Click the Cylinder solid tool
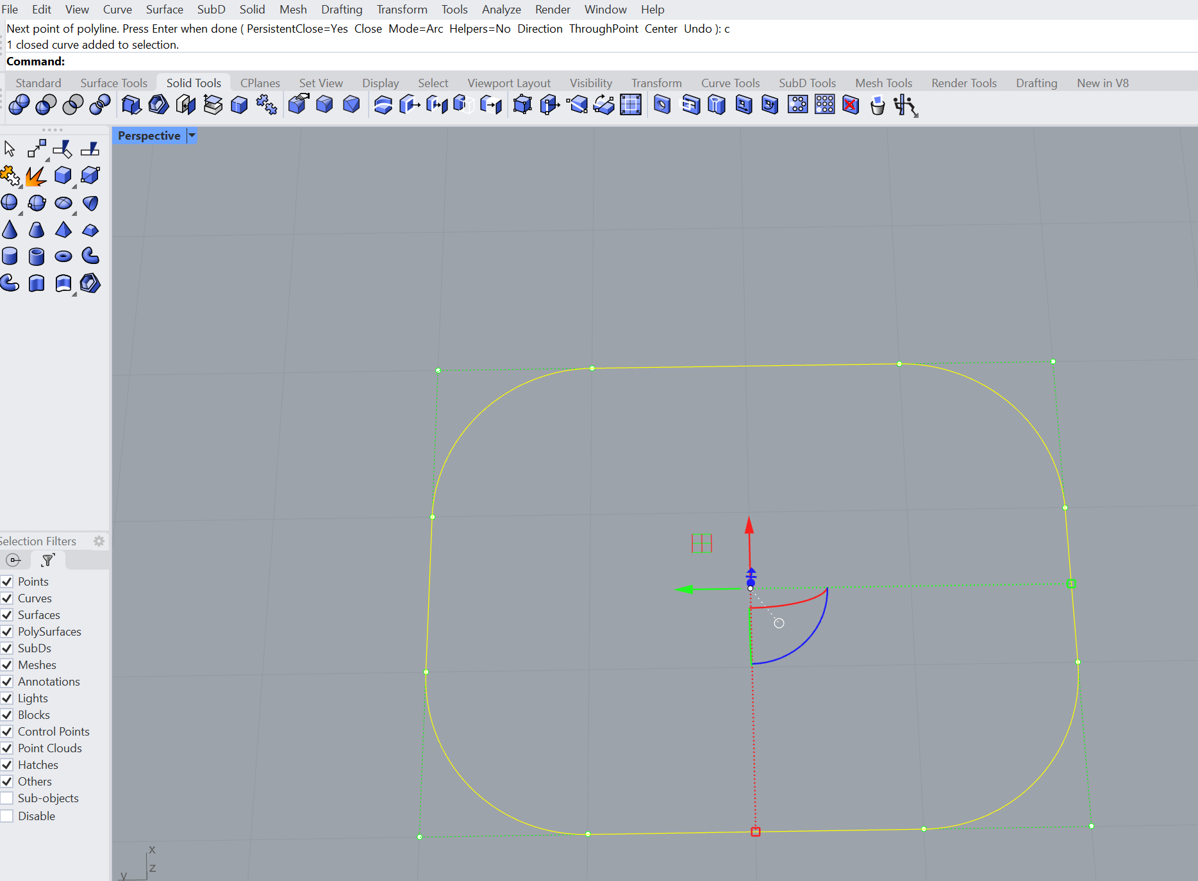Image resolution: width=1198 pixels, height=881 pixels. tap(10, 257)
